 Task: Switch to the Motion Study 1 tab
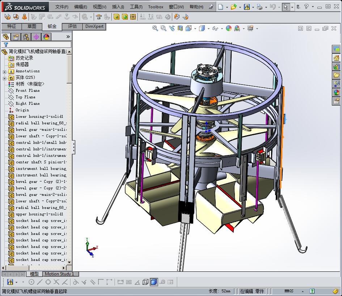click(59, 274)
